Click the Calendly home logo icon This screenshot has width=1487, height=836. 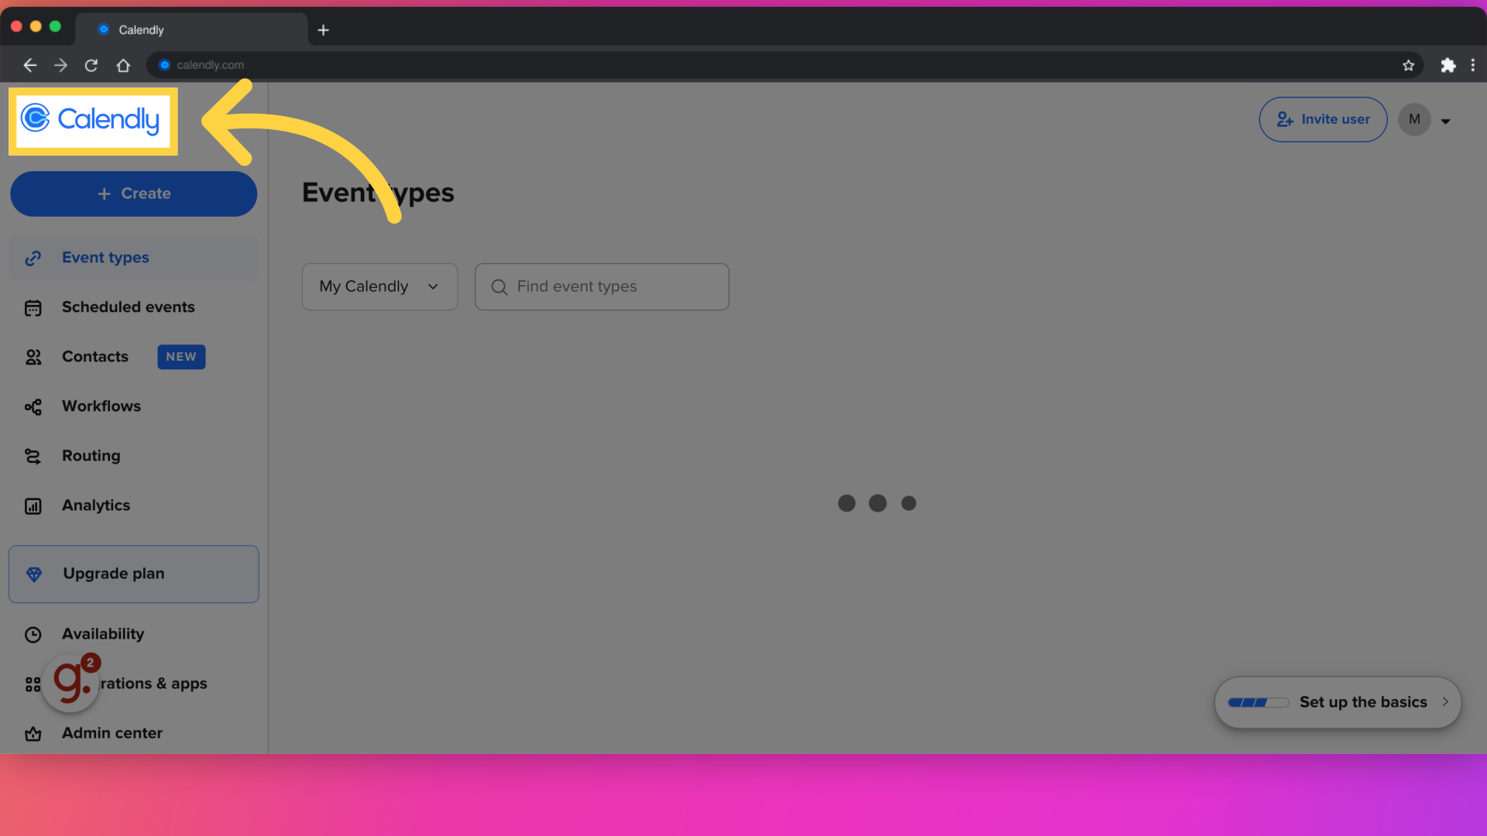pos(91,119)
